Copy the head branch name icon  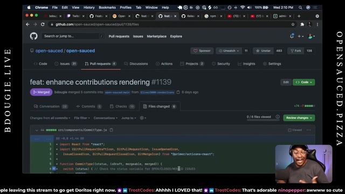[x=178, y=92]
